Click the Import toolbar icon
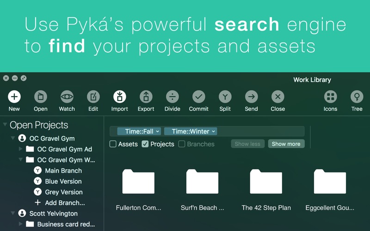This screenshot has width=370, height=231. point(120,97)
